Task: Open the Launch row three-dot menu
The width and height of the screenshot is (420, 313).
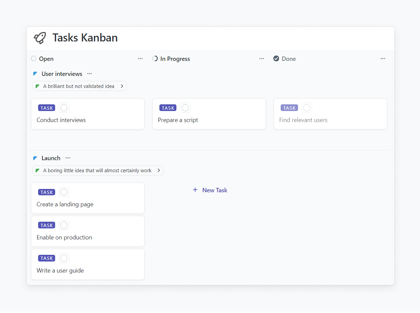Action: [x=68, y=158]
